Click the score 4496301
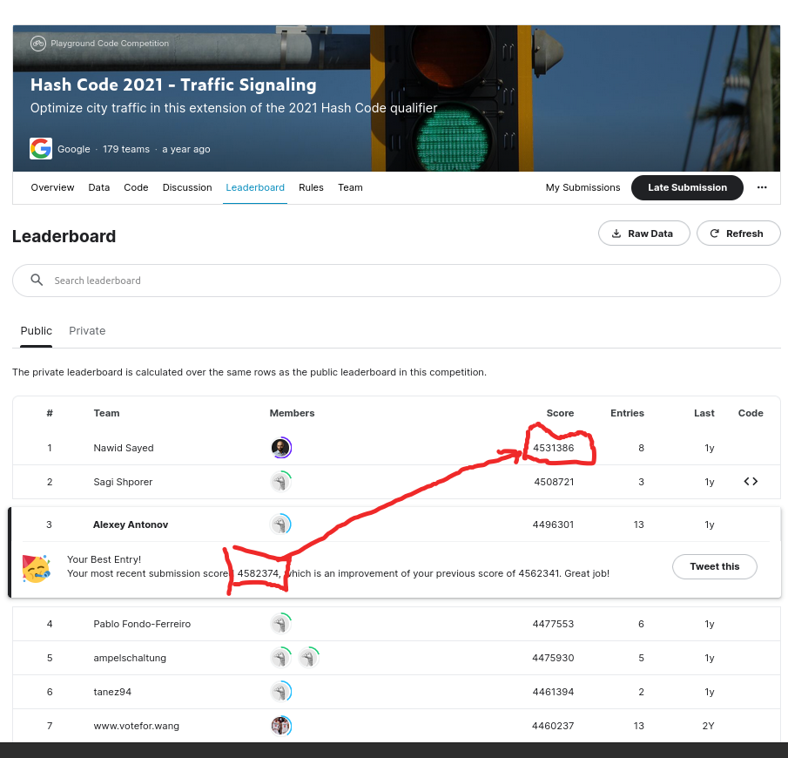Screen dimensions: 788x758 pyautogui.click(x=553, y=525)
